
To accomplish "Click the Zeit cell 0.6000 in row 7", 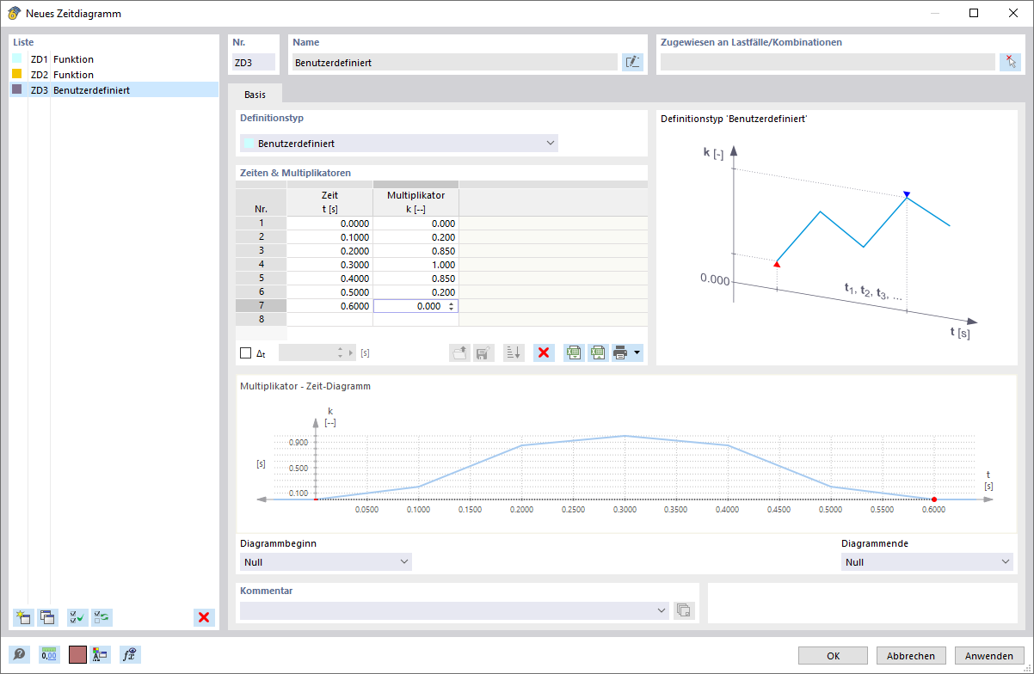I will (329, 305).
